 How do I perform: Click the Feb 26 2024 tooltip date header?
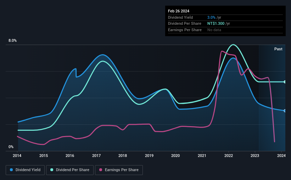click(x=179, y=11)
